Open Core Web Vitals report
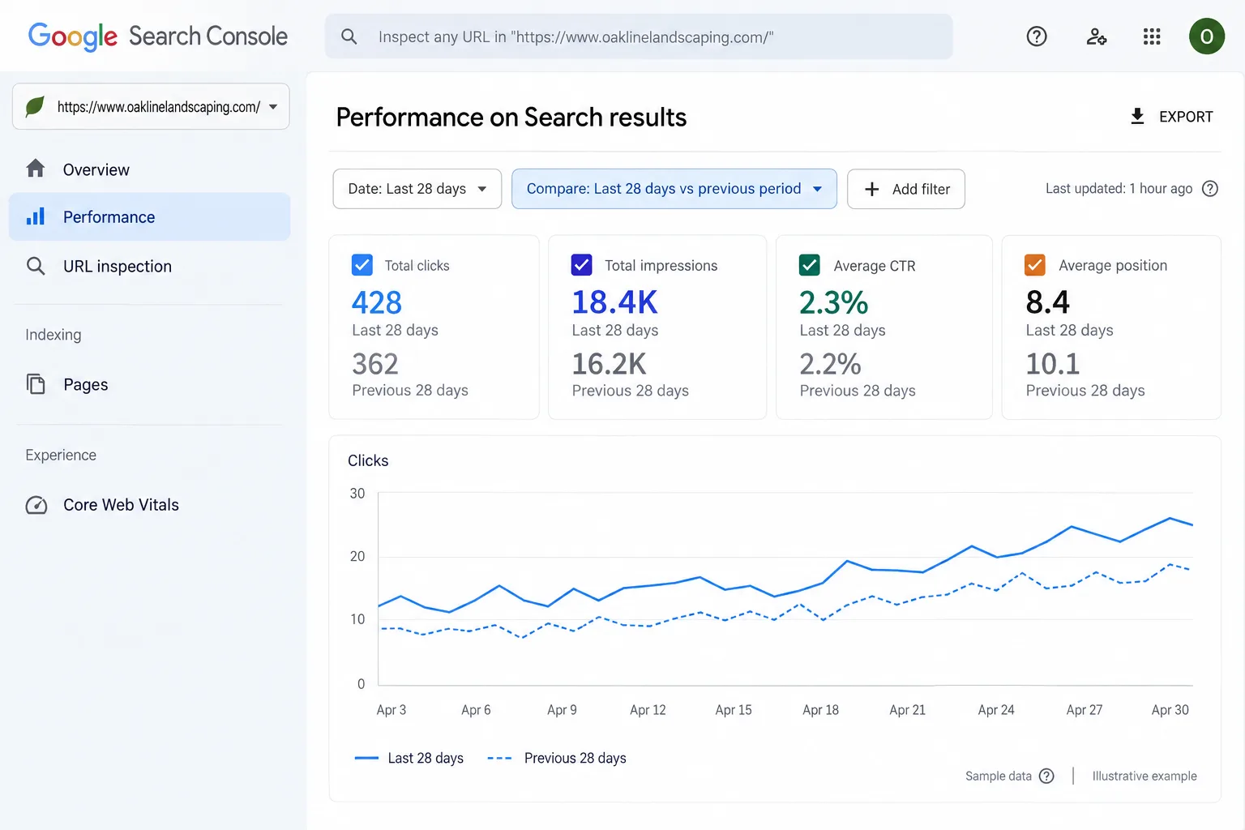The height and width of the screenshot is (830, 1245). coord(150,505)
